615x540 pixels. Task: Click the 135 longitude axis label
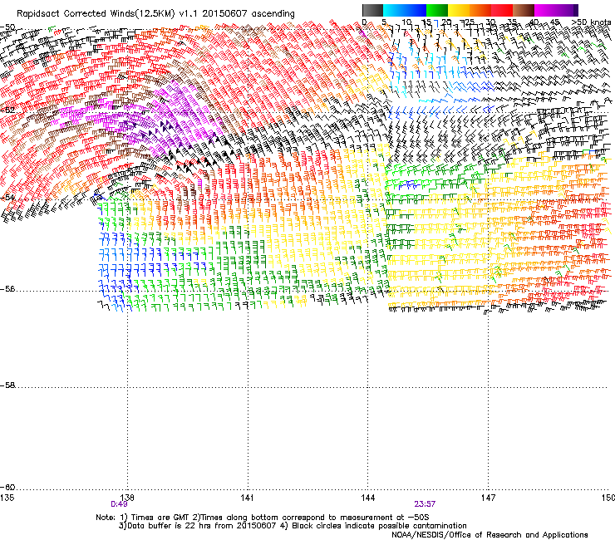(7, 498)
